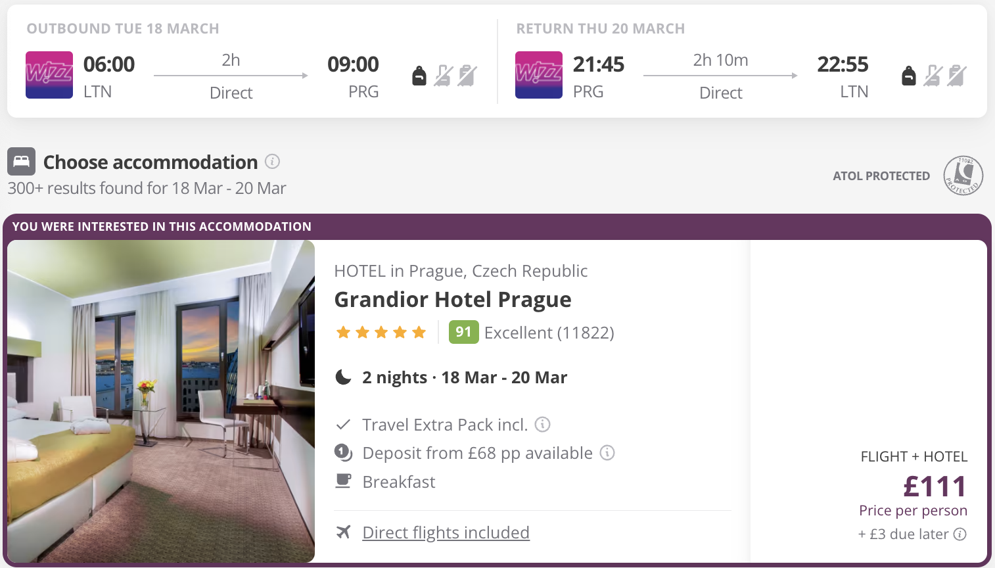
Task: Click the return flight Wizz Air logo
Action: pos(539,75)
